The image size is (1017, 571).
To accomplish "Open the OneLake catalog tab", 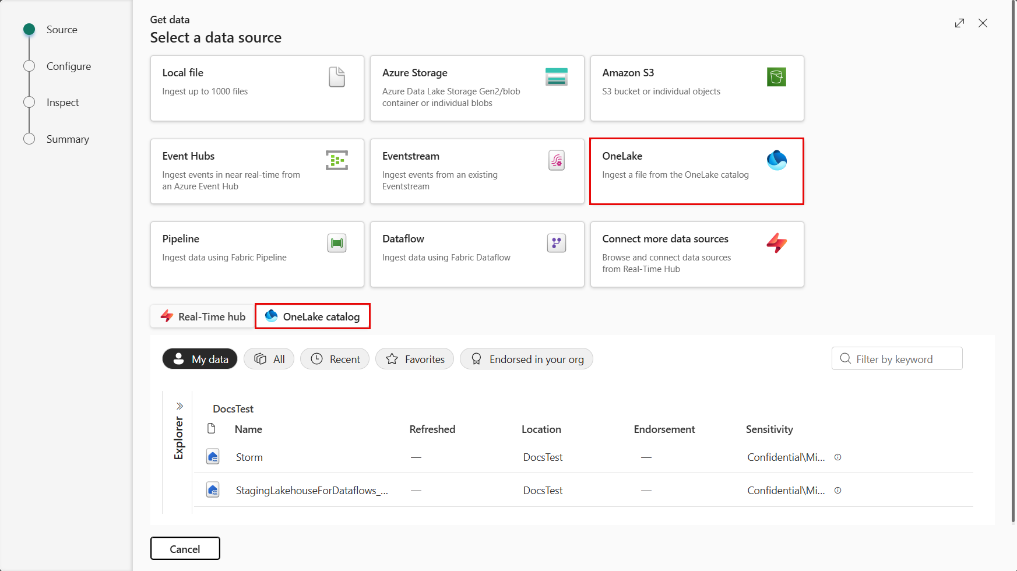I will (312, 316).
